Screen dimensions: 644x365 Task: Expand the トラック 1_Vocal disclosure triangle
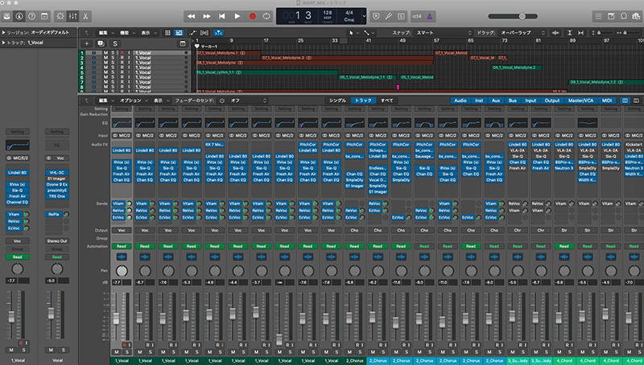(4, 43)
